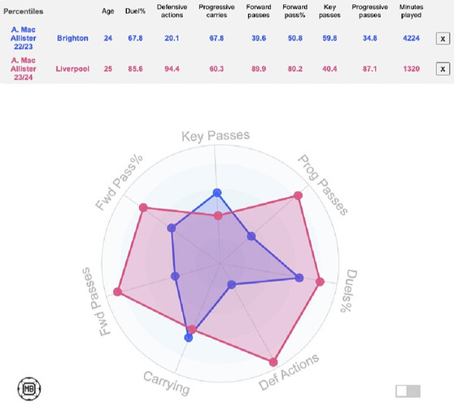
Task: Click the blue Carrying data point
Action: coord(189,338)
